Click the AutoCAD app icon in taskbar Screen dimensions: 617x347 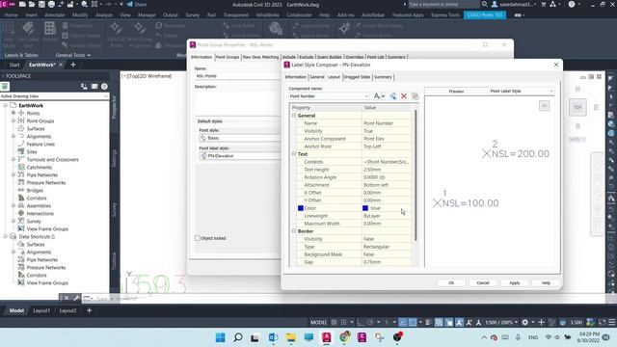tap(327, 337)
